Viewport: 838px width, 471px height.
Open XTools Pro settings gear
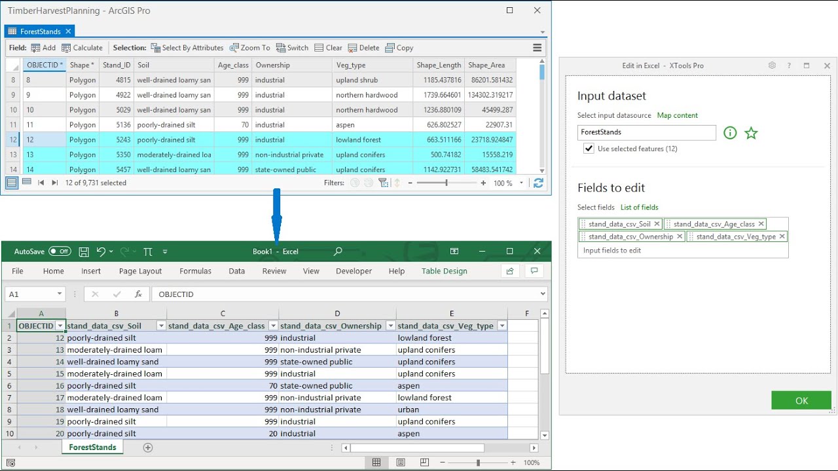[772, 65]
